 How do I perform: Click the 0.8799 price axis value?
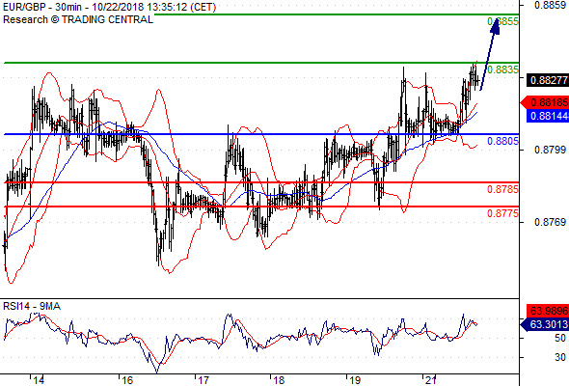tap(550, 150)
